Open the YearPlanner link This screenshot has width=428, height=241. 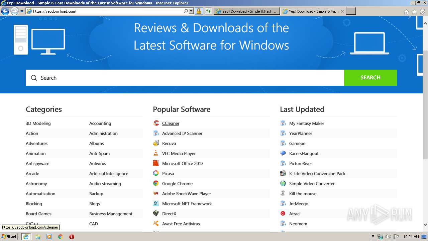(x=301, y=133)
